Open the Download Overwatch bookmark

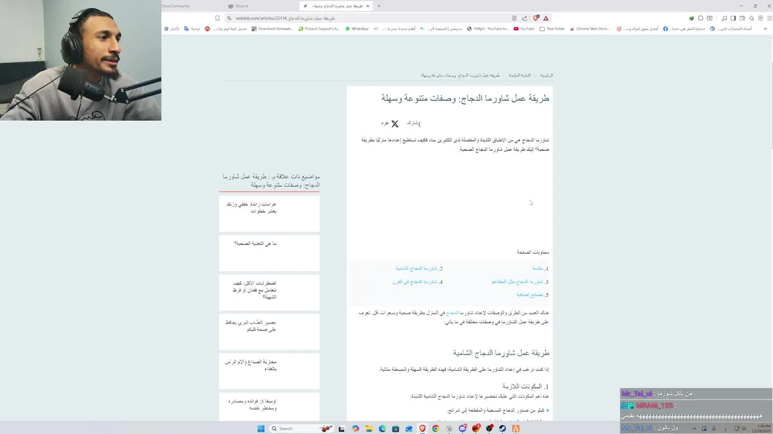pos(272,28)
